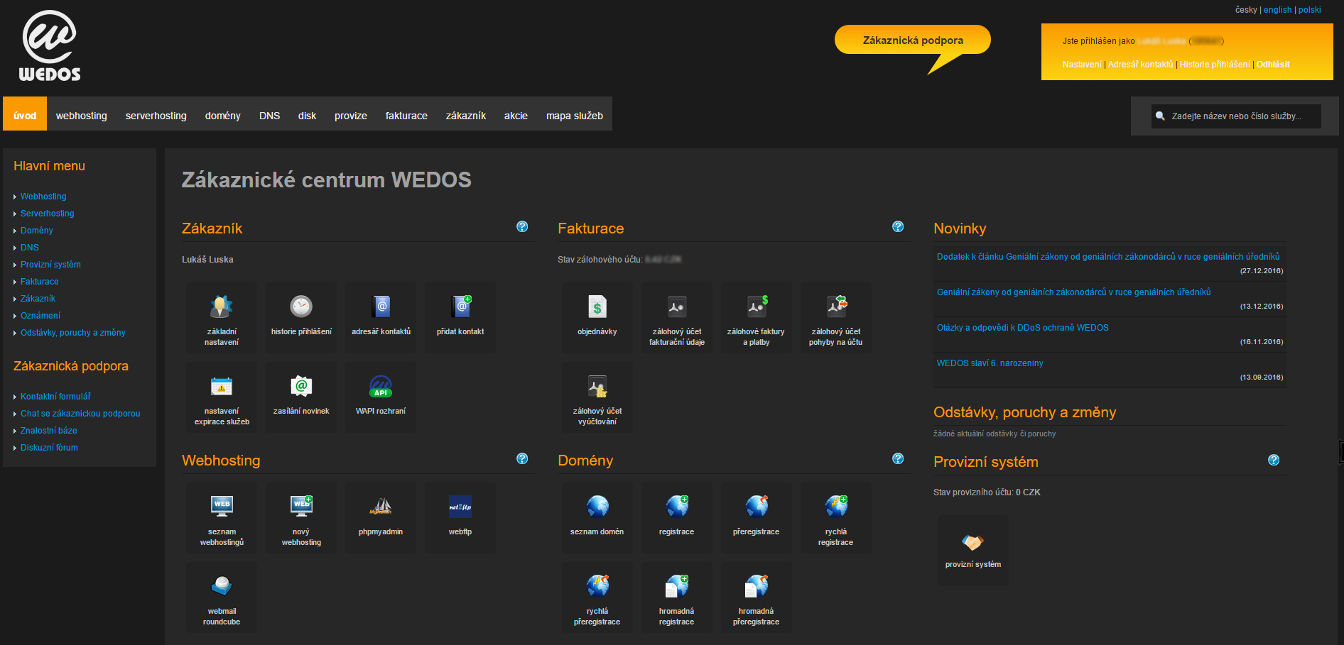This screenshot has height=645, width=1344.
Task: Read news WEDOS slaví 6. narozeniny
Action: [x=990, y=363]
